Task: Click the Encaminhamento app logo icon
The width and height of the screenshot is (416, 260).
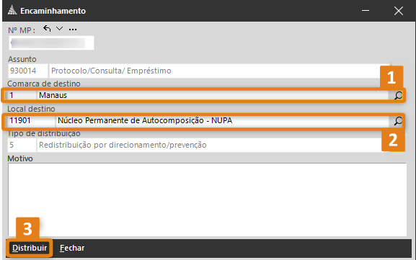Action: coord(12,11)
